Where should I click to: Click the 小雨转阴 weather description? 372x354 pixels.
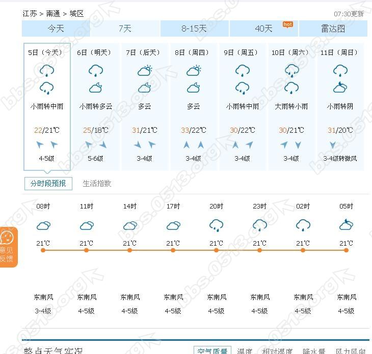coord(340,106)
